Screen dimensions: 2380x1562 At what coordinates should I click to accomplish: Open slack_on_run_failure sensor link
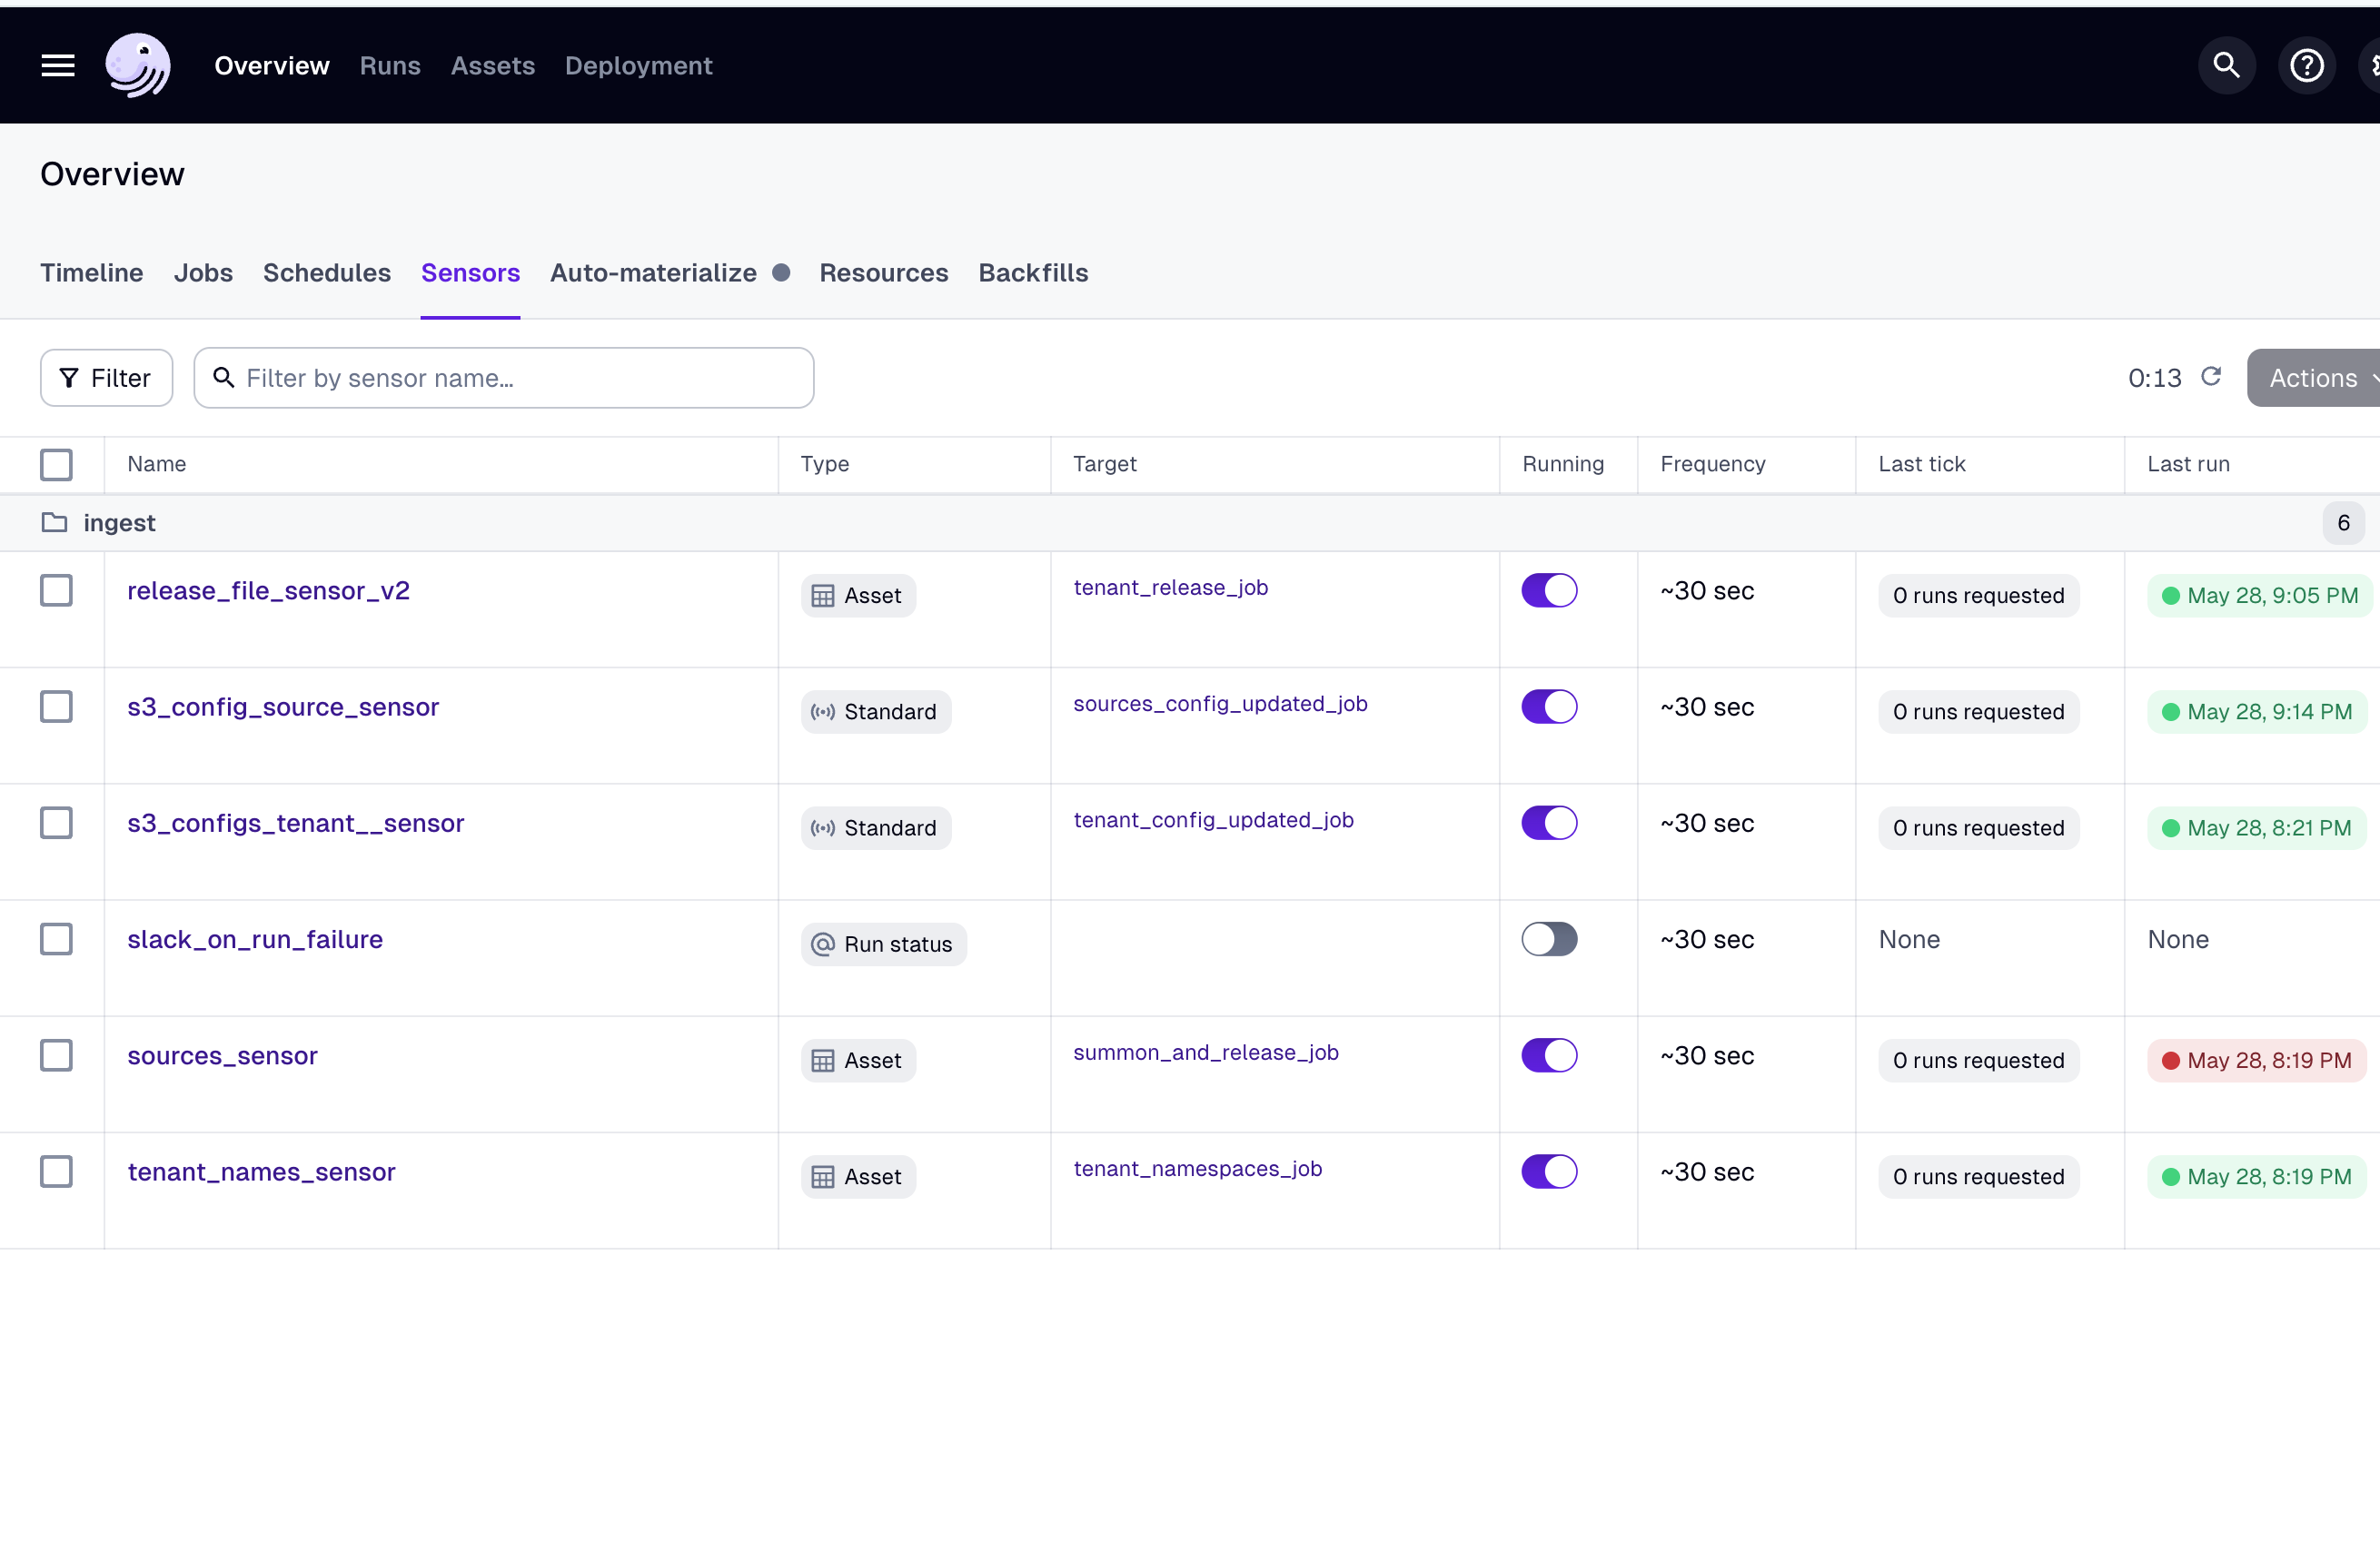[x=255, y=939]
